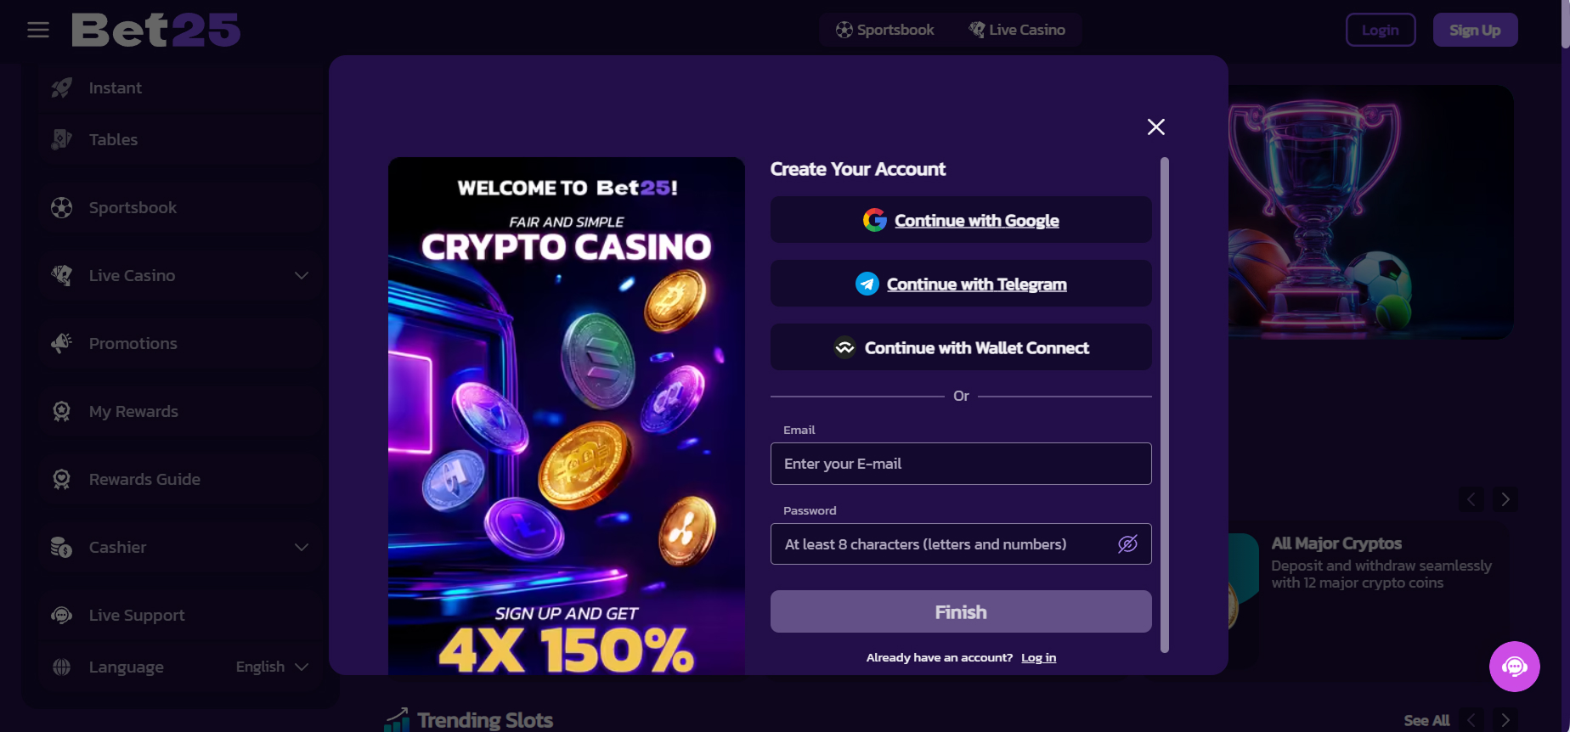Viewport: 1570px width, 732px height.
Task: Open the hamburger menu icon
Action: point(38,31)
